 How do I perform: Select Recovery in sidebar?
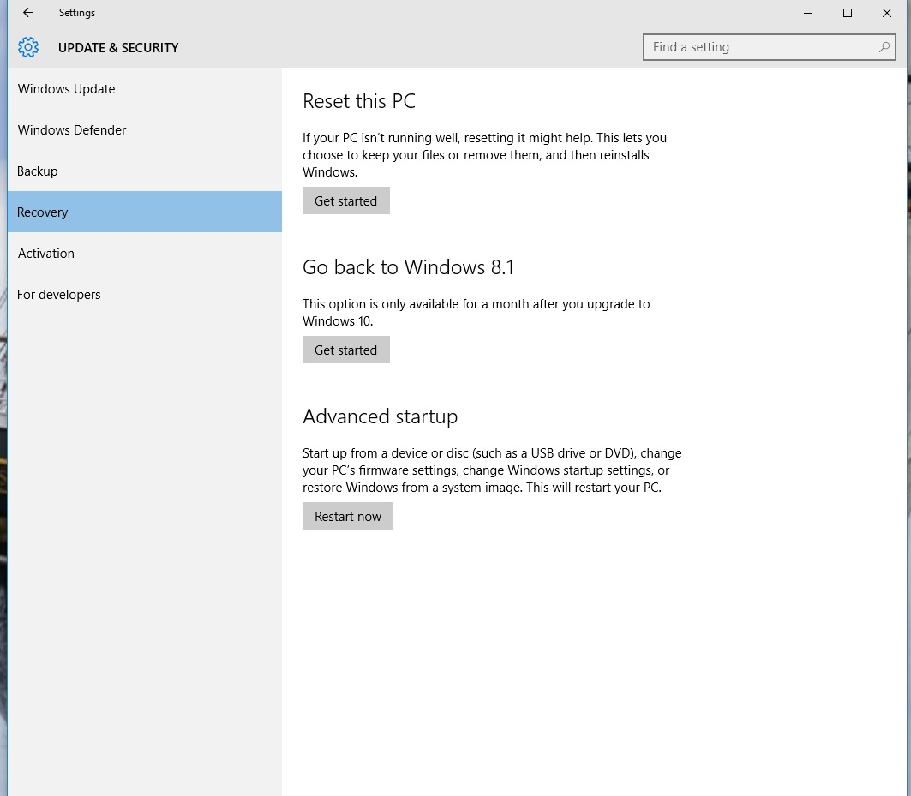145,212
